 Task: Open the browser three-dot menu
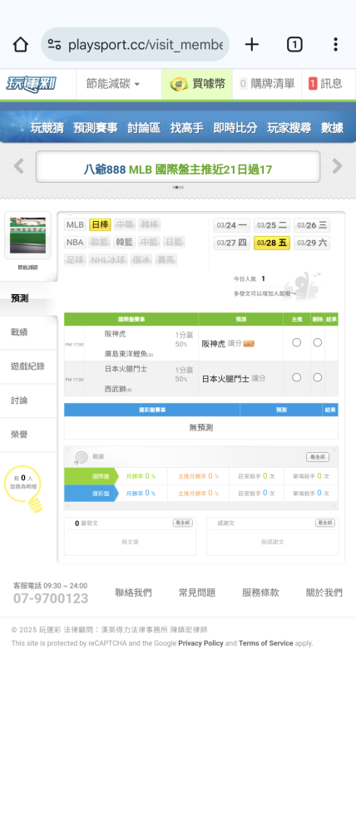[x=335, y=45]
